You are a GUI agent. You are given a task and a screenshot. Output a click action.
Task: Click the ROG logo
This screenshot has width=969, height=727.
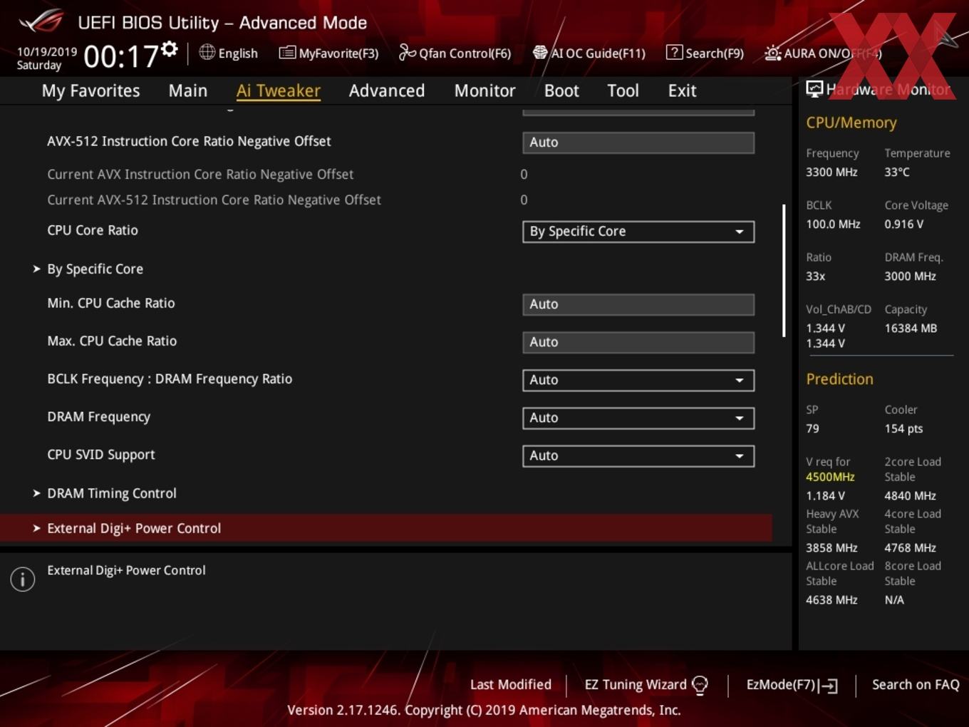(41, 21)
